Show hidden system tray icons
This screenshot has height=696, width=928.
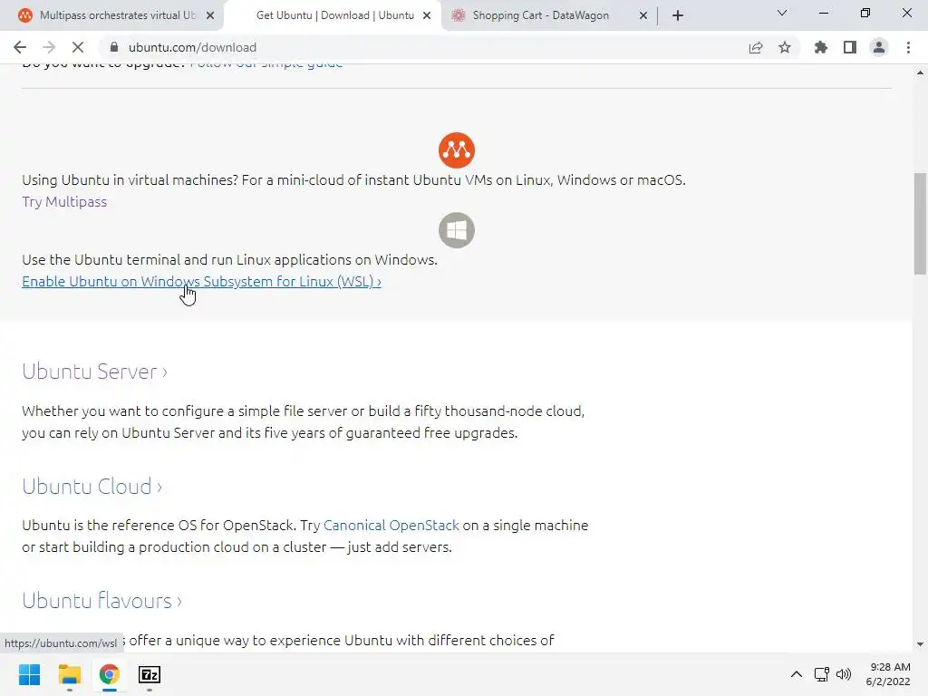pos(797,674)
